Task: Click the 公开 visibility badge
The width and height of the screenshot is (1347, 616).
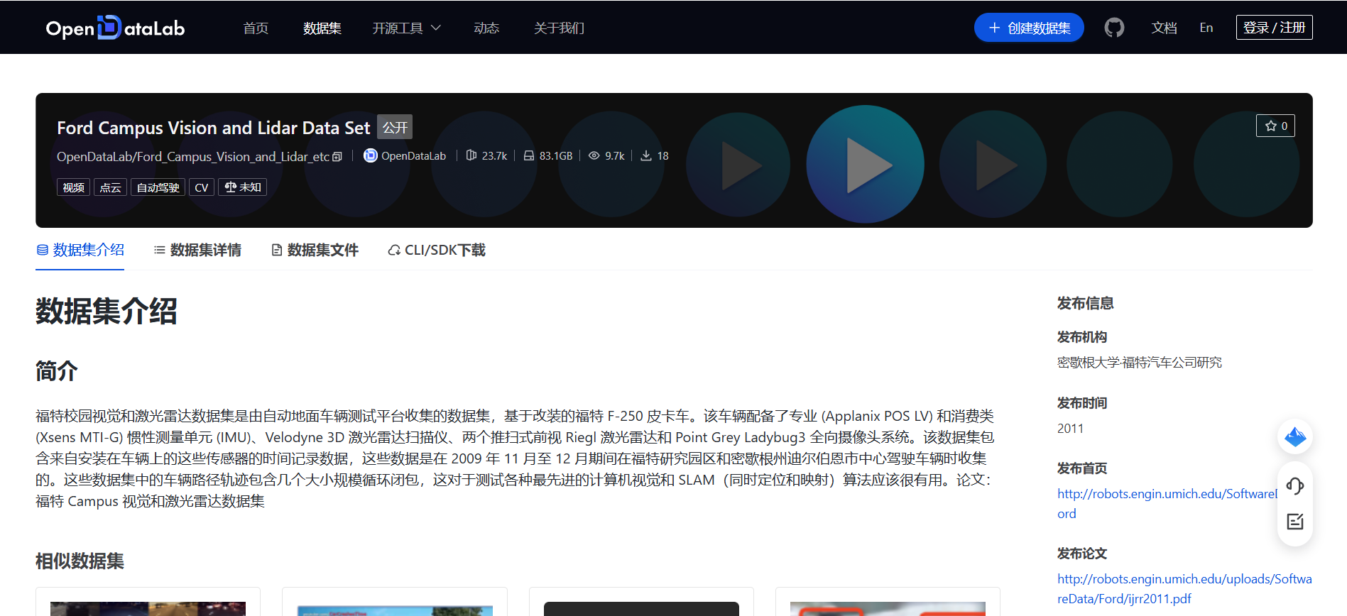Action: click(x=395, y=127)
